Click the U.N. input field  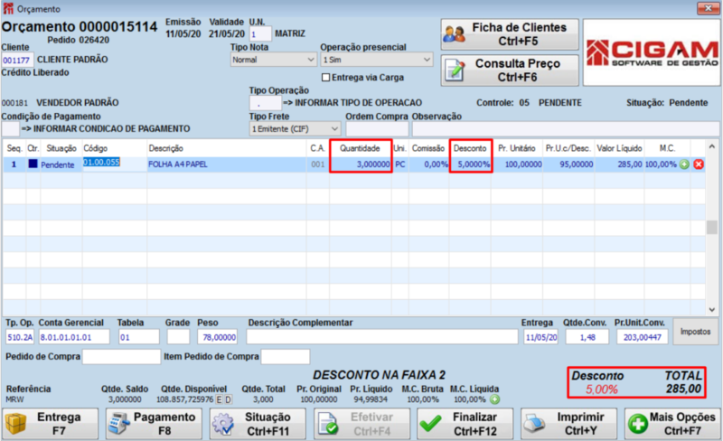pyautogui.click(x=260, y=34)
